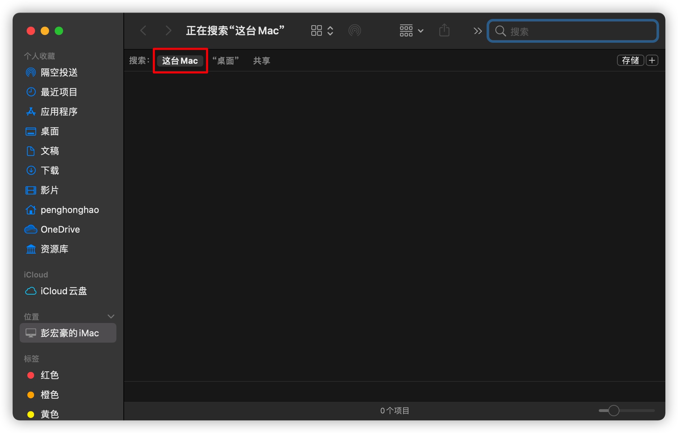Open Downloads (下载) folder in sidebar
Image resolution: width=678 pixels, height=433 pixels.
(50, 171)
